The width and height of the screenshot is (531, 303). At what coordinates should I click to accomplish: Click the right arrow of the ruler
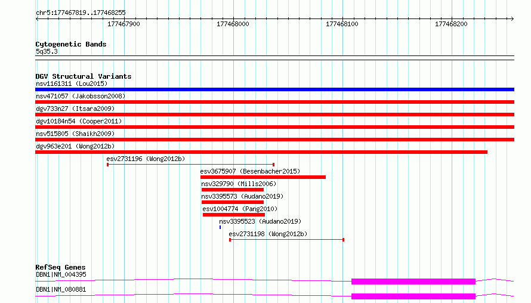[512, 19]
